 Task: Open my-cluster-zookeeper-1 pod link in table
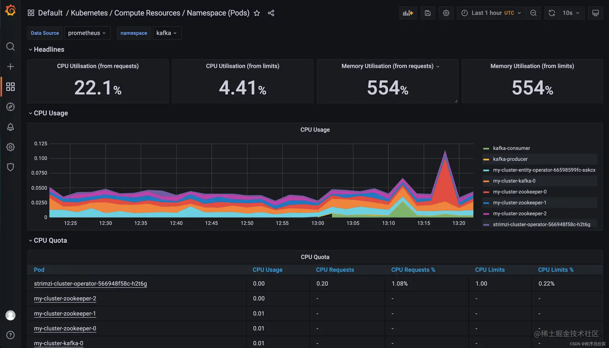point(65,313)
